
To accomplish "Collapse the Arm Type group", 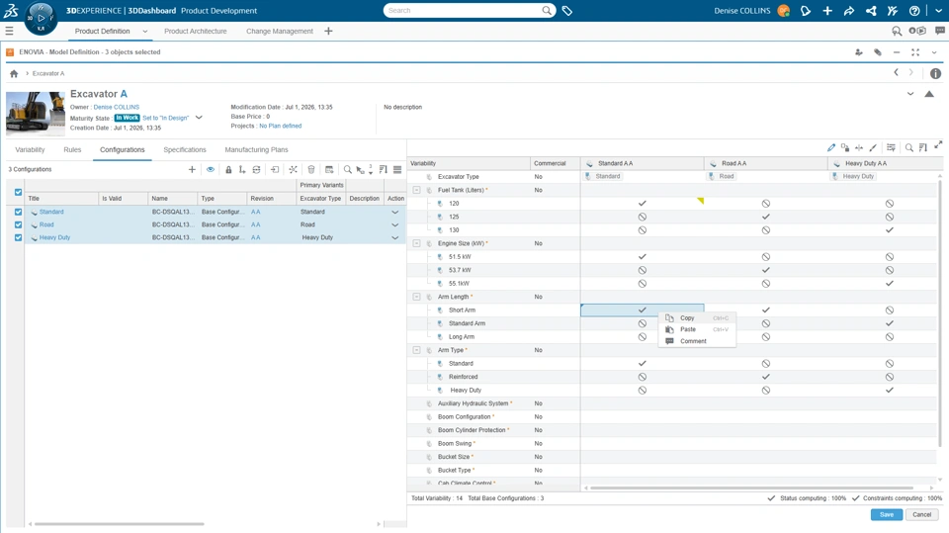I will 416,350.
